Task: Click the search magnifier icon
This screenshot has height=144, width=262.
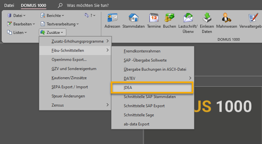Action: [60, 6]
